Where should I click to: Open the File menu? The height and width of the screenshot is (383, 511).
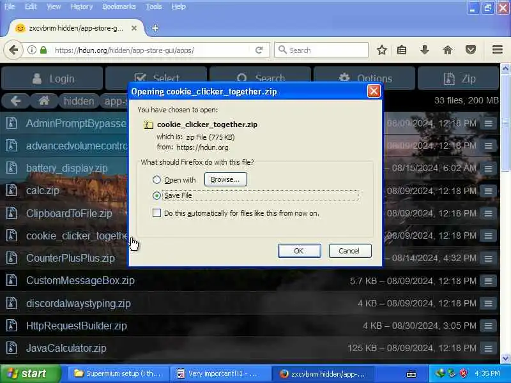(x=10, y=6)
